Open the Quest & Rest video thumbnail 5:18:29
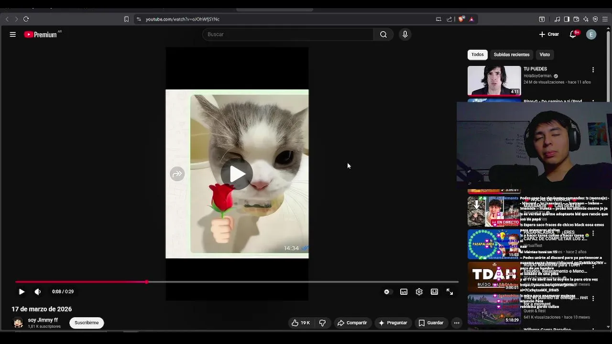This screenshot has width=612, height=344. [x=494, y=309]
